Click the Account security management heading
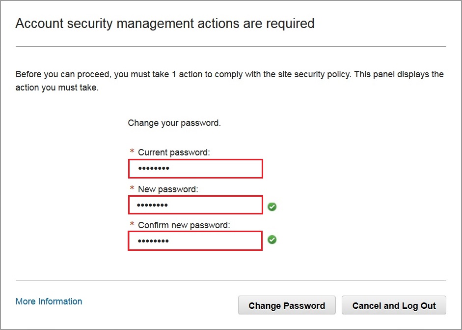The height and width of the screenshot is (330, 462). [x=165, y=23]
